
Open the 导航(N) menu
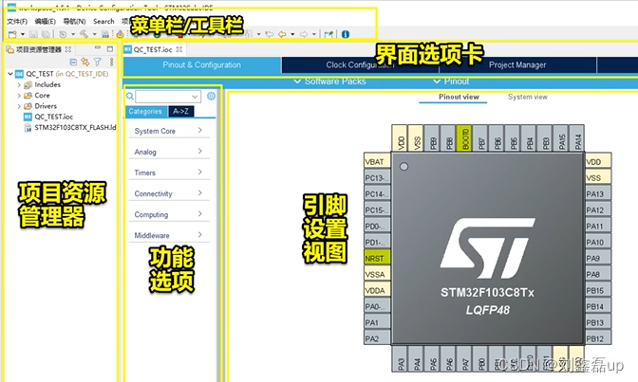[74, 21]
